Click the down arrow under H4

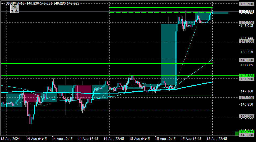point(12,11)
